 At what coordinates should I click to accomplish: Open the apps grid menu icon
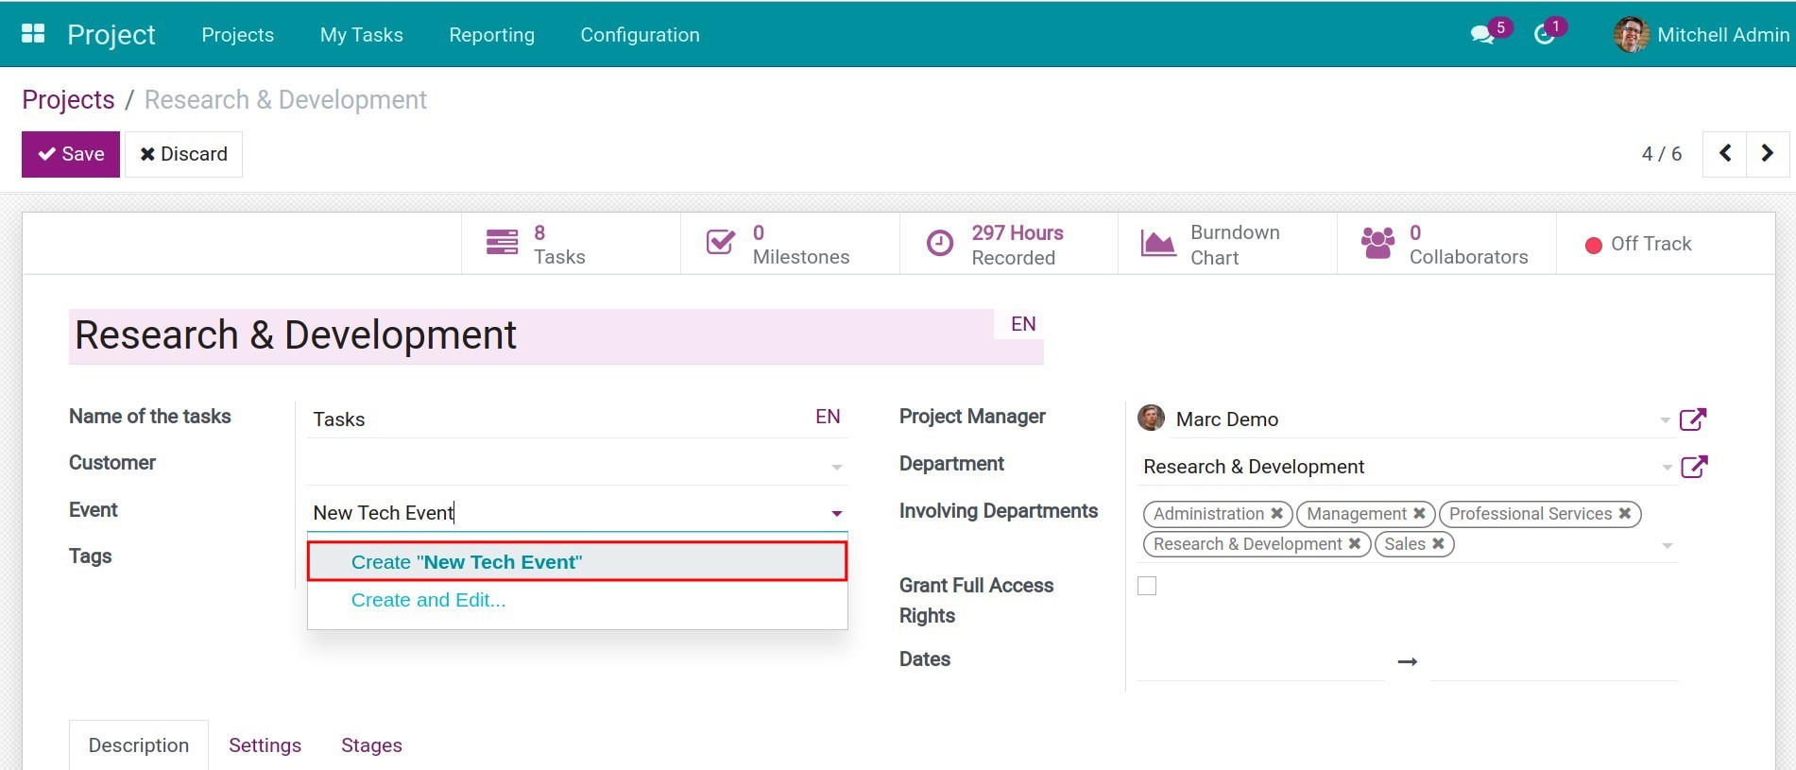click(x=33, y=34)
